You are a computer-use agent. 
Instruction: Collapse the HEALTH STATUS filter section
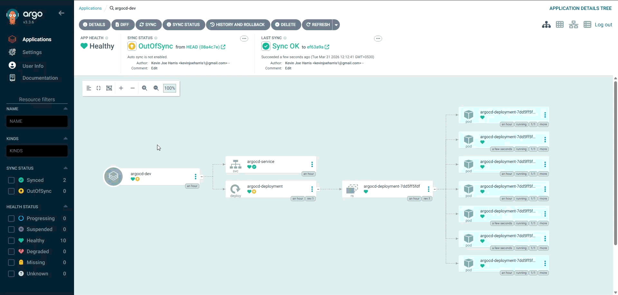[x=65, y=207]
